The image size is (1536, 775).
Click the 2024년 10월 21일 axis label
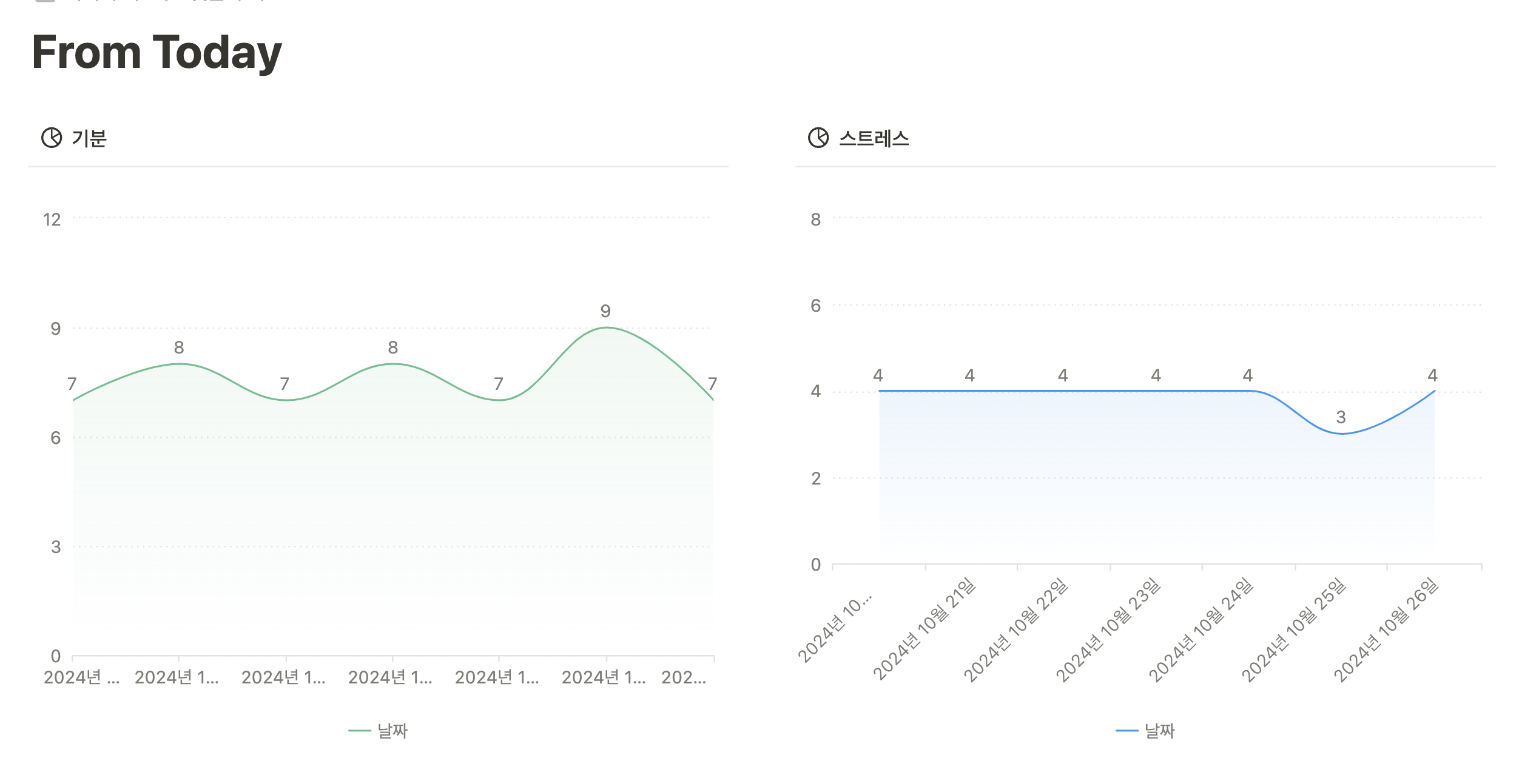(924, 629)
